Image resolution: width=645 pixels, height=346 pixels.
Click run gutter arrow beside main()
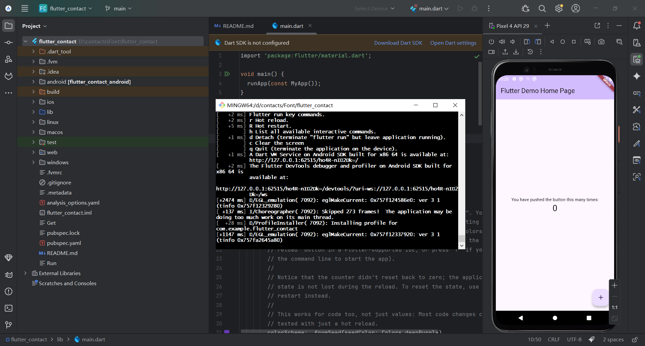[x=227, y=74]
